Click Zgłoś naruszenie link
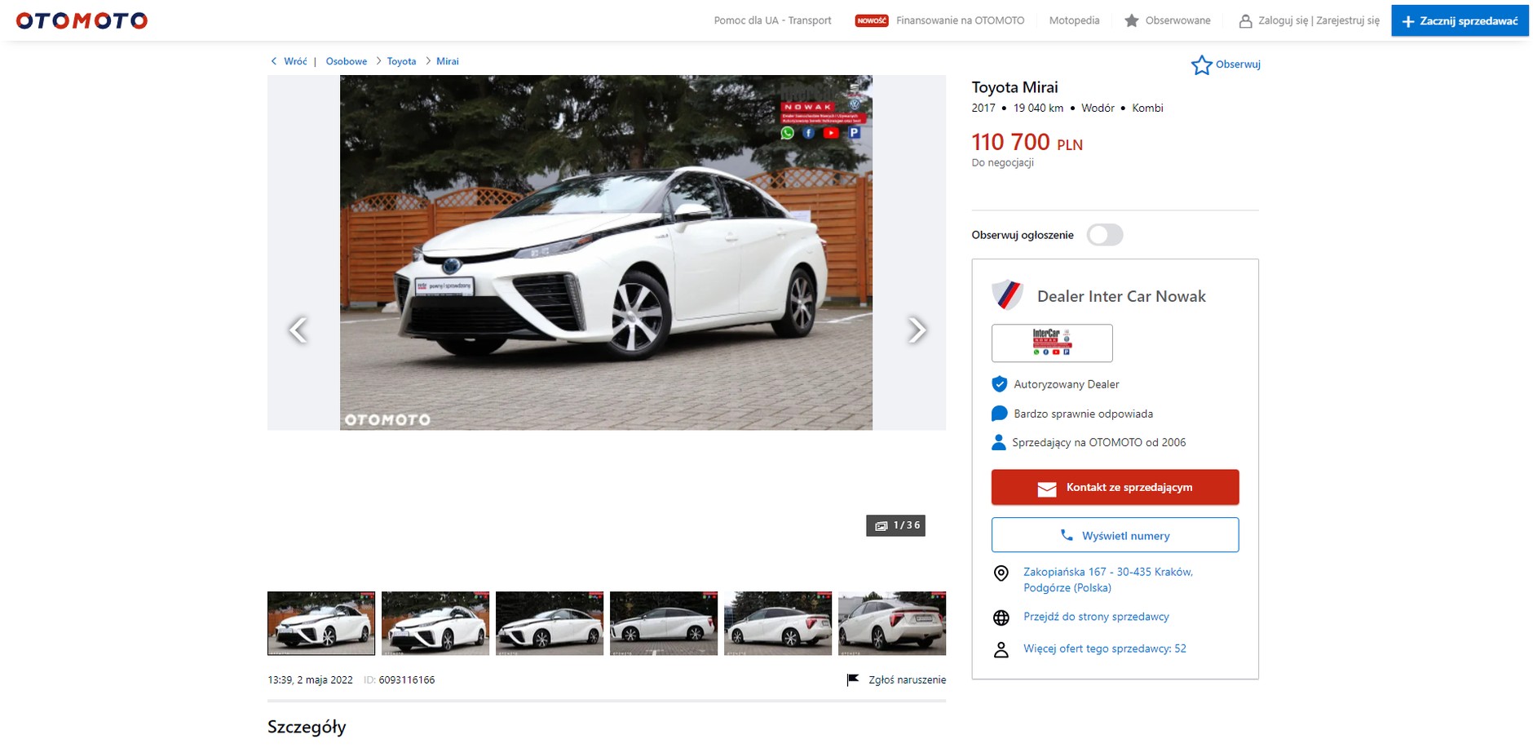1533x748 pixels. pyautogui.click(x=908, y=679)
